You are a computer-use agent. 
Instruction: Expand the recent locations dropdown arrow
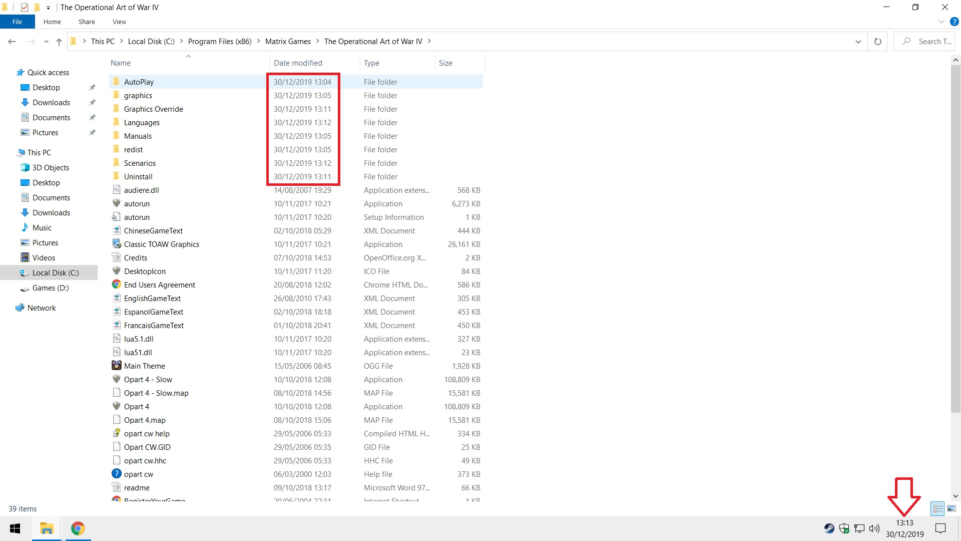pyautogui.click(x=46, y=42)
